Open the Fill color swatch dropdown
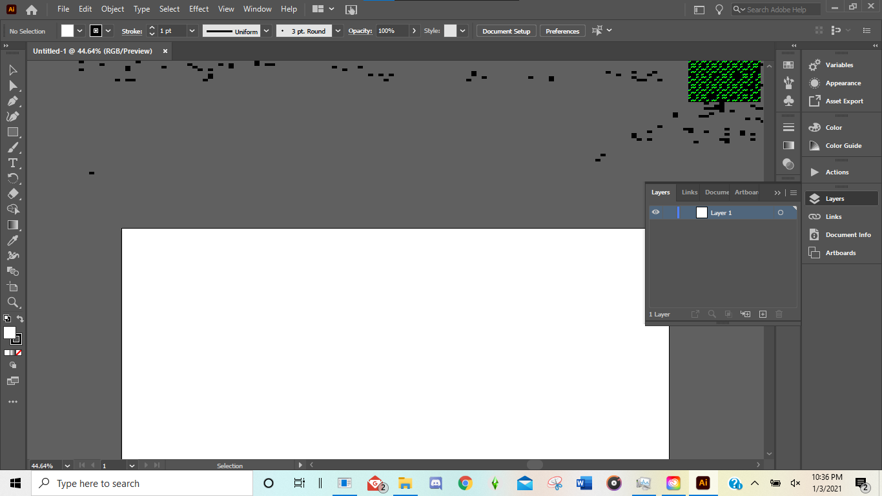This screenshot has width=882, height=496. pos(79,30)
